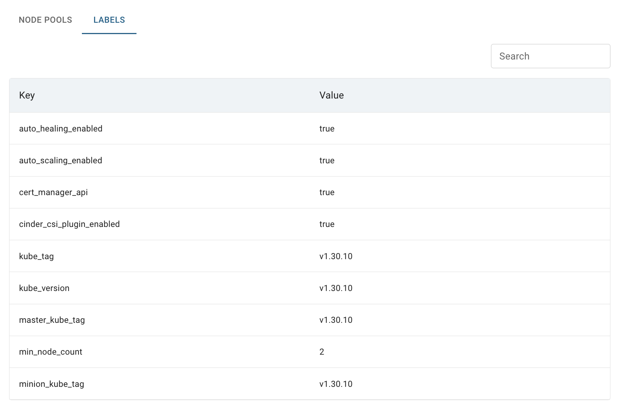
Task: Click the auto_scaling_enabled label key
Action: pos(61,161)
